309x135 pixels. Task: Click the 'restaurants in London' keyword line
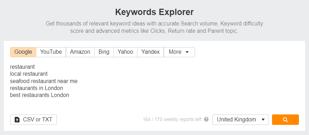click(37, 88)
